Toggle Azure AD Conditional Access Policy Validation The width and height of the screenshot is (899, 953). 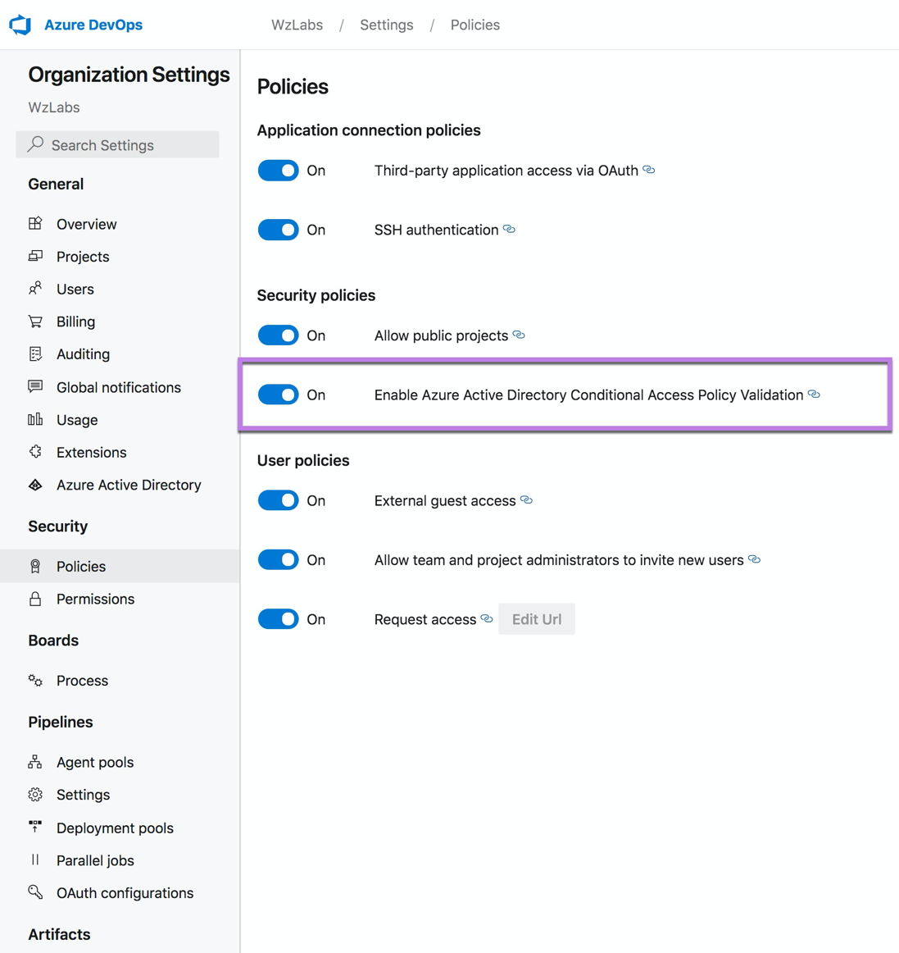[x=278, y=394]
